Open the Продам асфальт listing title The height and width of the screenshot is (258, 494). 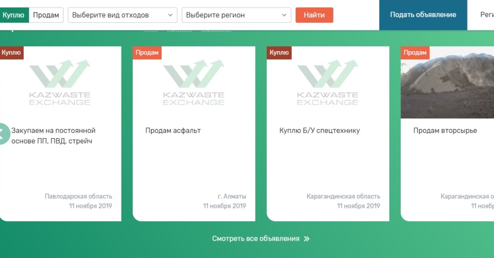173,130
